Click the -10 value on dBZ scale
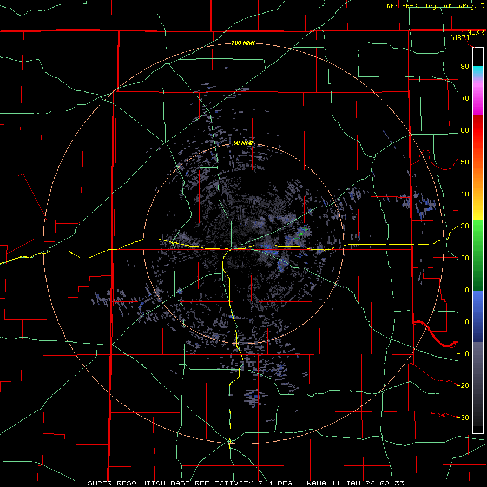Viewport: 487px width, 487px height. pos(463,353)
